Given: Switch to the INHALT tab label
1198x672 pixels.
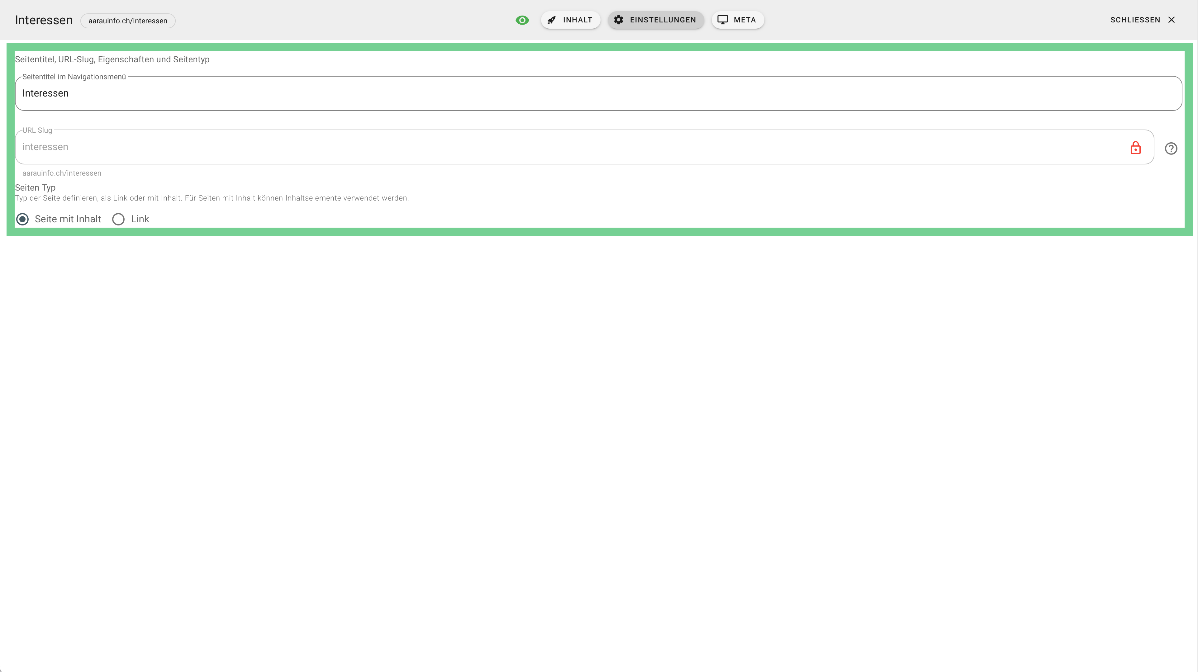Looking at the screenshot, I should [577, 20].
